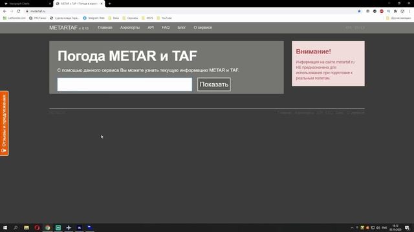Open the puzzle-piece Extensions menu
Image resolution: width=414 pixels, height=232 pixels.
click(395, 12)
